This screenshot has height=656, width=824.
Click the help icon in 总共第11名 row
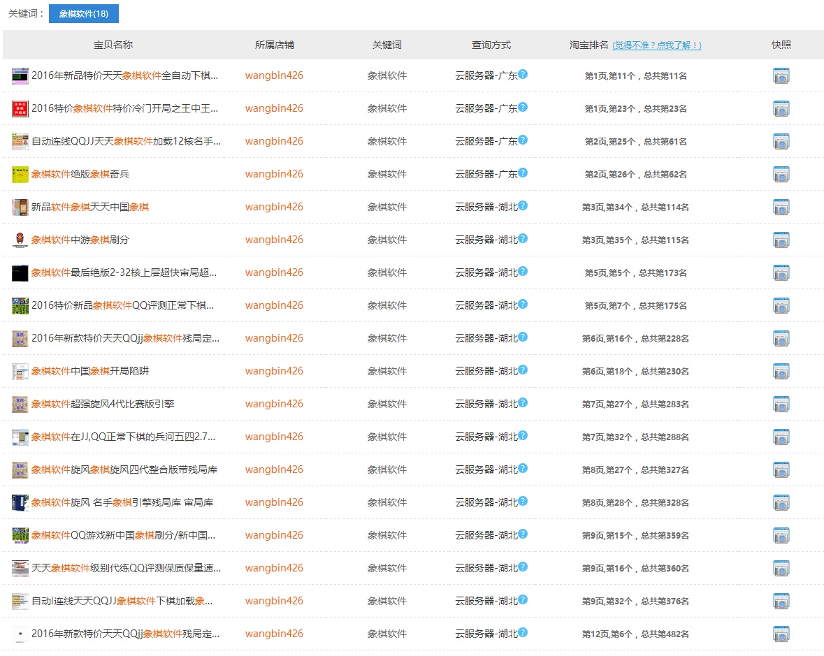click(523, 74)
